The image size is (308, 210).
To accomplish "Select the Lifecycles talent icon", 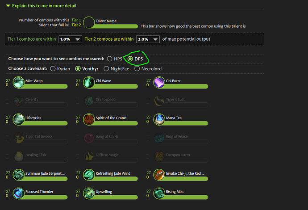I will pyautogui.click(x=18, y=119).
